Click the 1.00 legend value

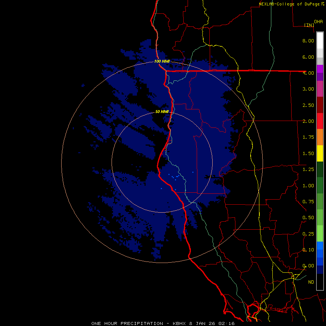tap(308, 186)
